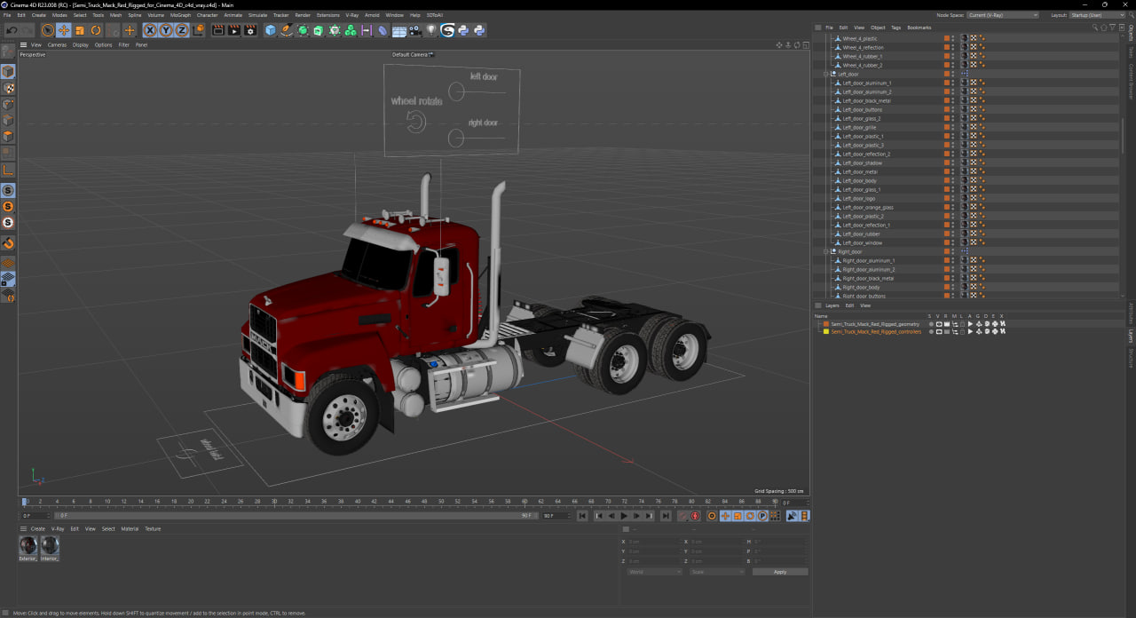Click orange color swatch of geometry layer
Screen dimensions: 1136x618
point(826,324)
